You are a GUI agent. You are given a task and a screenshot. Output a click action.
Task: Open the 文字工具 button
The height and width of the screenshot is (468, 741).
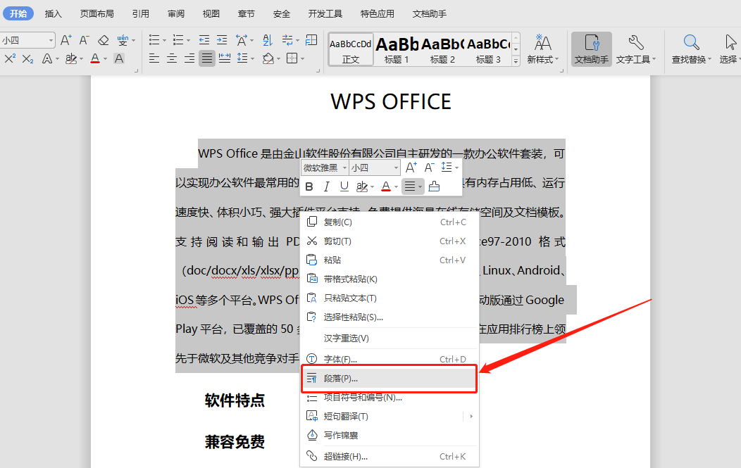[635, 49]
